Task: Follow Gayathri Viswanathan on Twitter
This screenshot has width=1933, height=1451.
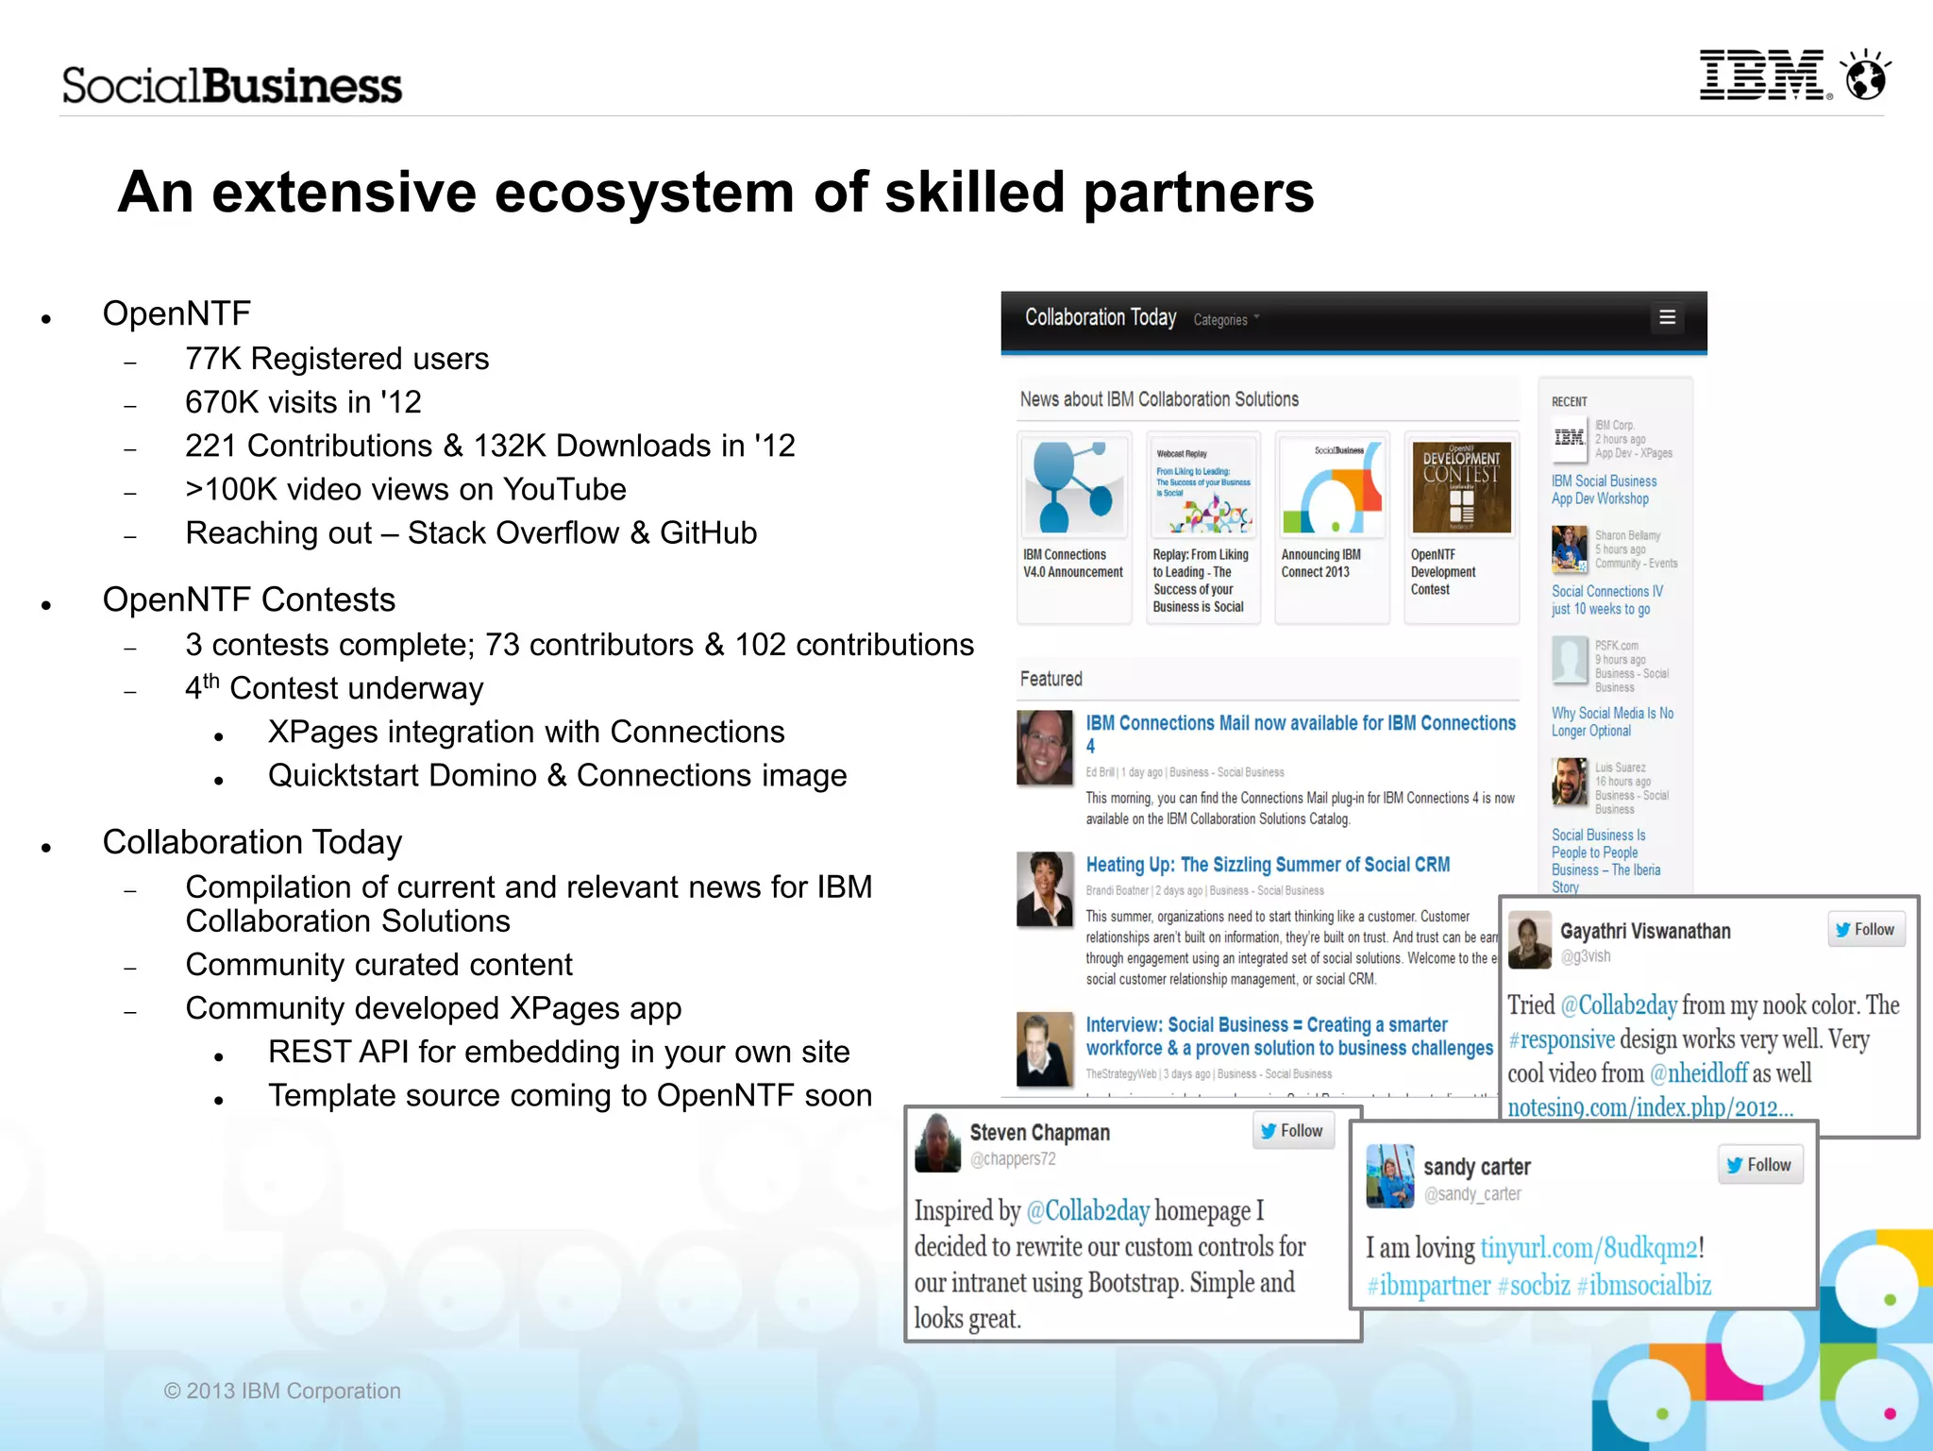Action: point(1866,930)
